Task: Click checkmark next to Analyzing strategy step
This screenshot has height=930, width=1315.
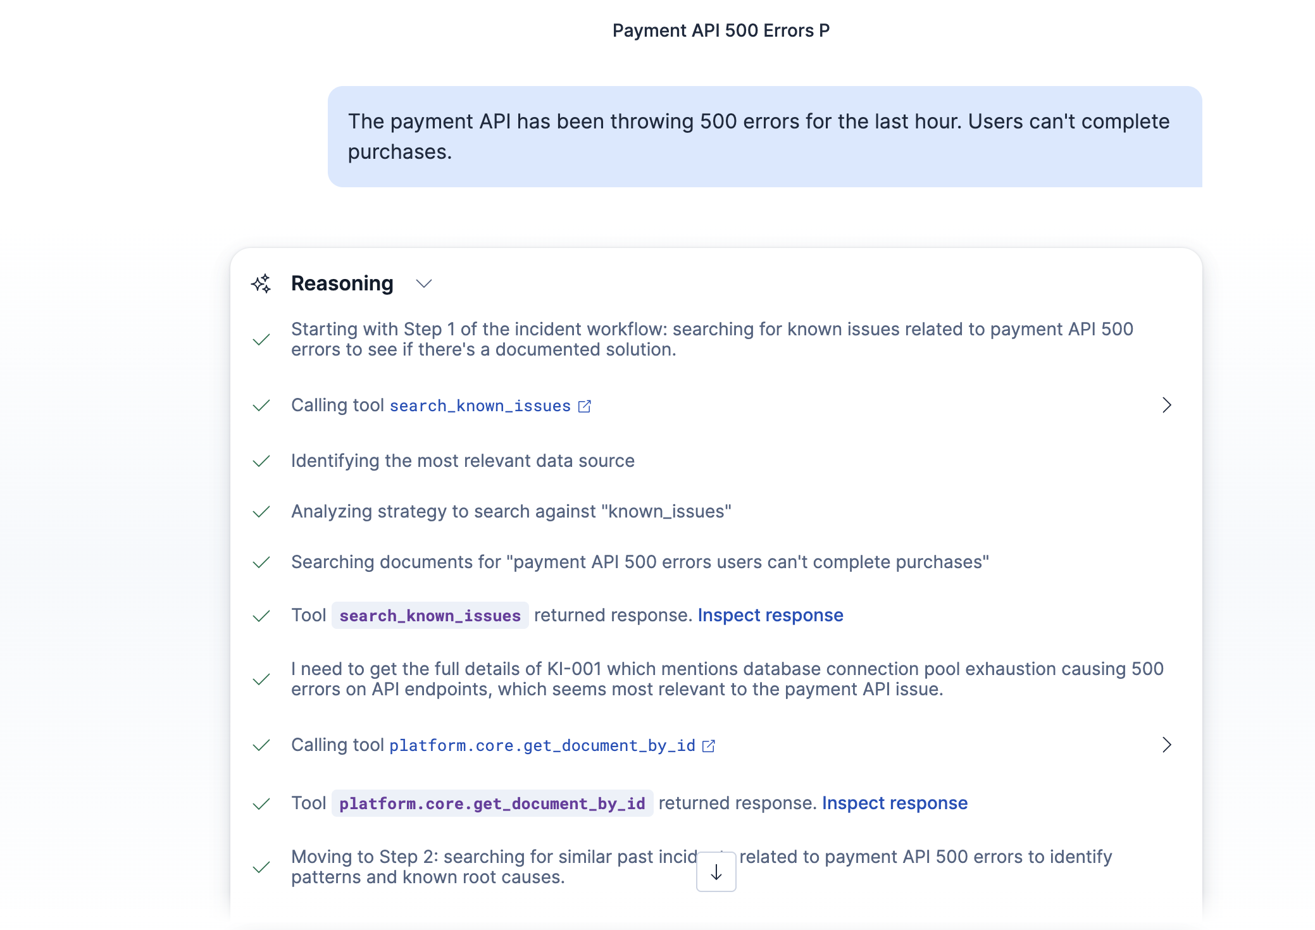Action: tap(261, 512)
